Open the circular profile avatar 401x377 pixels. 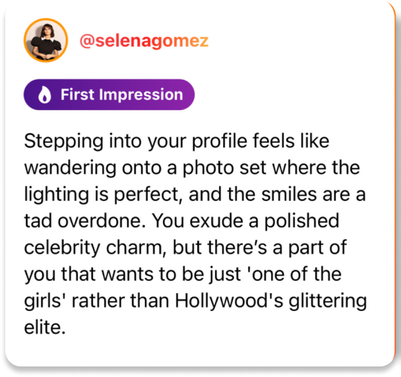[x=45, y=41]
